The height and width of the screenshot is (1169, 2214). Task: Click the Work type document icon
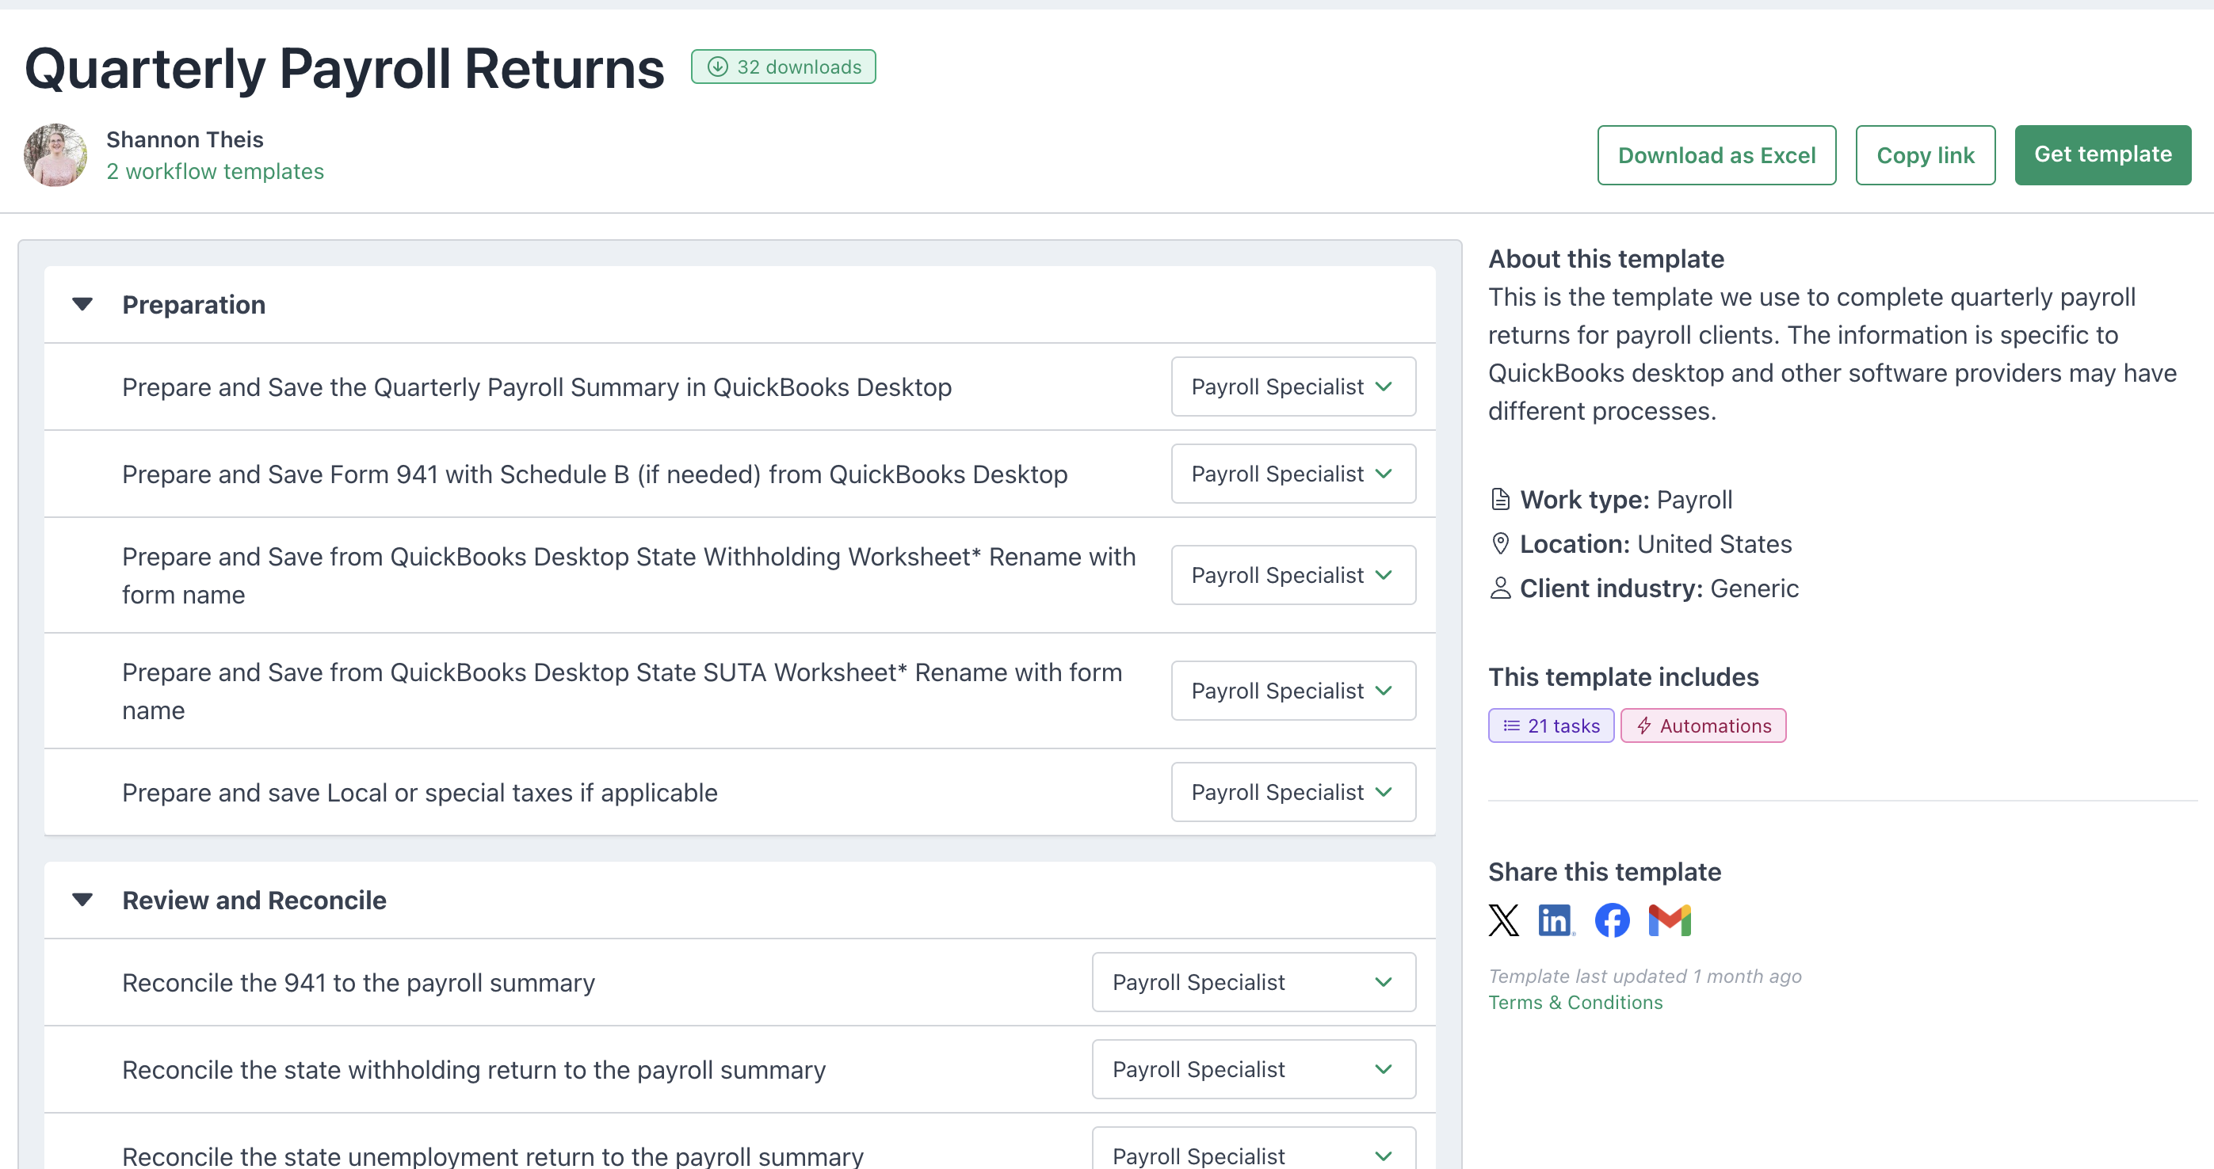(1500, 499)
